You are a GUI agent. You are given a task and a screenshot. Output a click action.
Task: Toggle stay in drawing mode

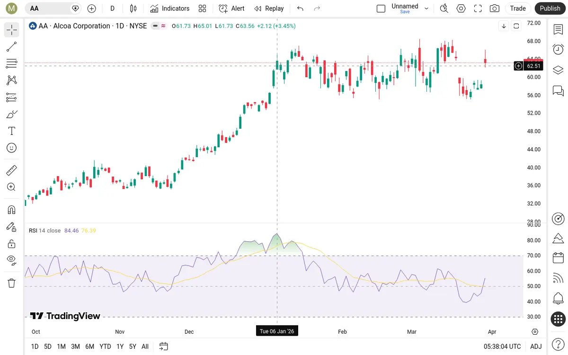[x=12, y=227]
